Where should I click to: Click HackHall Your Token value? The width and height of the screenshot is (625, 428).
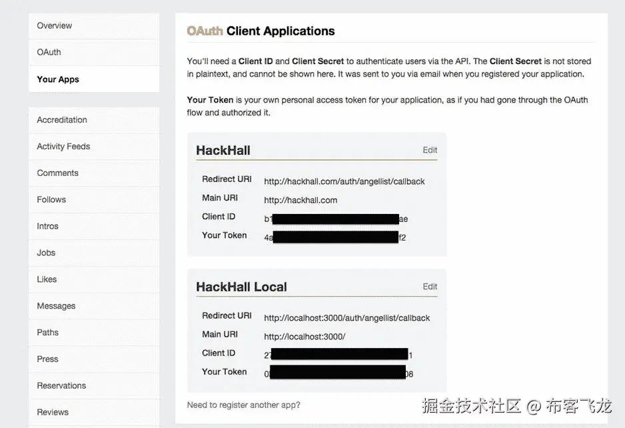(334, 237)
